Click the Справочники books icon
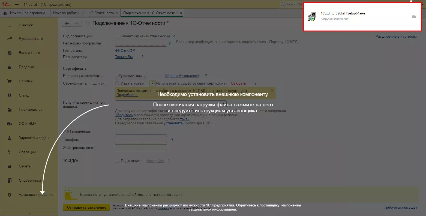The width and height of the screenshot is (426, 216). pyautogui.click(x=10, y=181)
